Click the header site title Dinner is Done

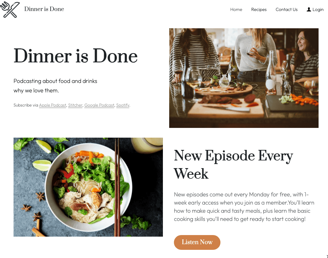(44, 9)
